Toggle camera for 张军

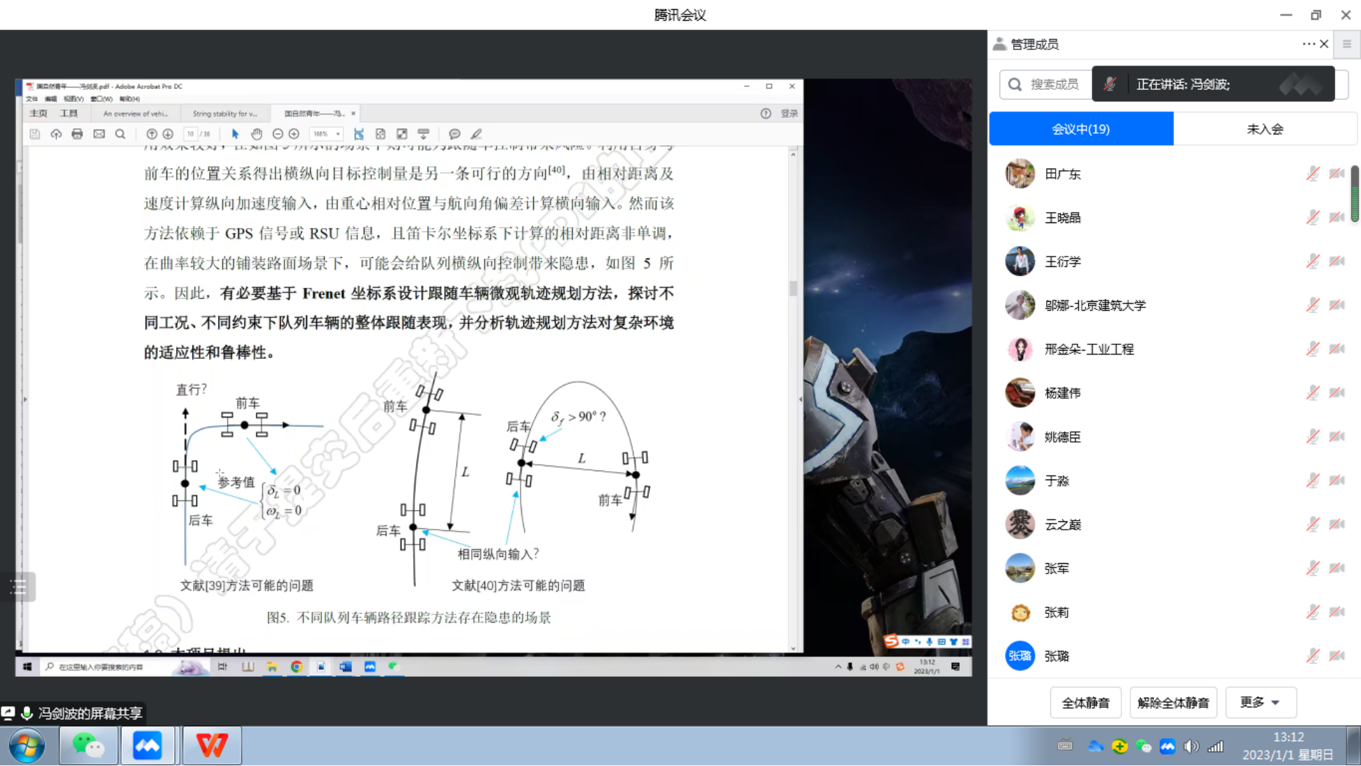tap(1337, 568)
